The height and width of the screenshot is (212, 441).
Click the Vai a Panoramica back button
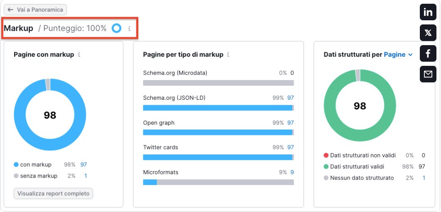click(x=35, y=10)
